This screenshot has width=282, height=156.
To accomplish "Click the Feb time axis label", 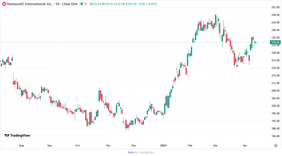I will (x=190, y=146).
